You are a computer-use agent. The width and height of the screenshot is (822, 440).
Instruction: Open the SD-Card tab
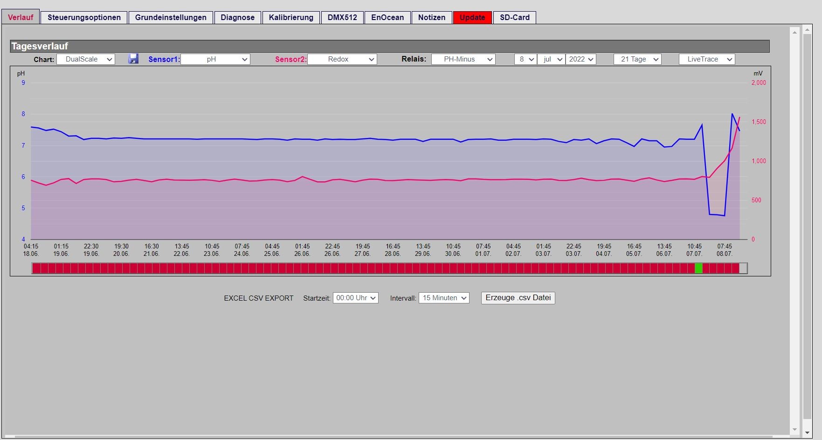[515, 17]
